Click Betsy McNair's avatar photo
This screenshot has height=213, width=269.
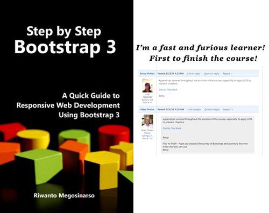click(147, 86)
